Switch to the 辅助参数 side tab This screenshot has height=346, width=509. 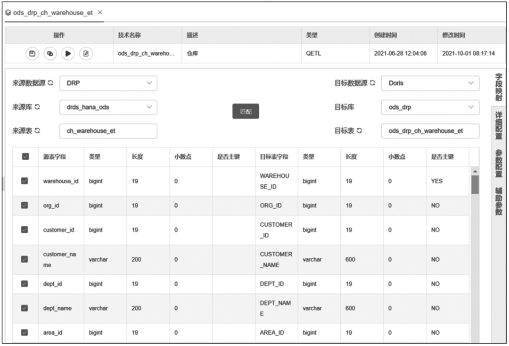pos(499,201)
